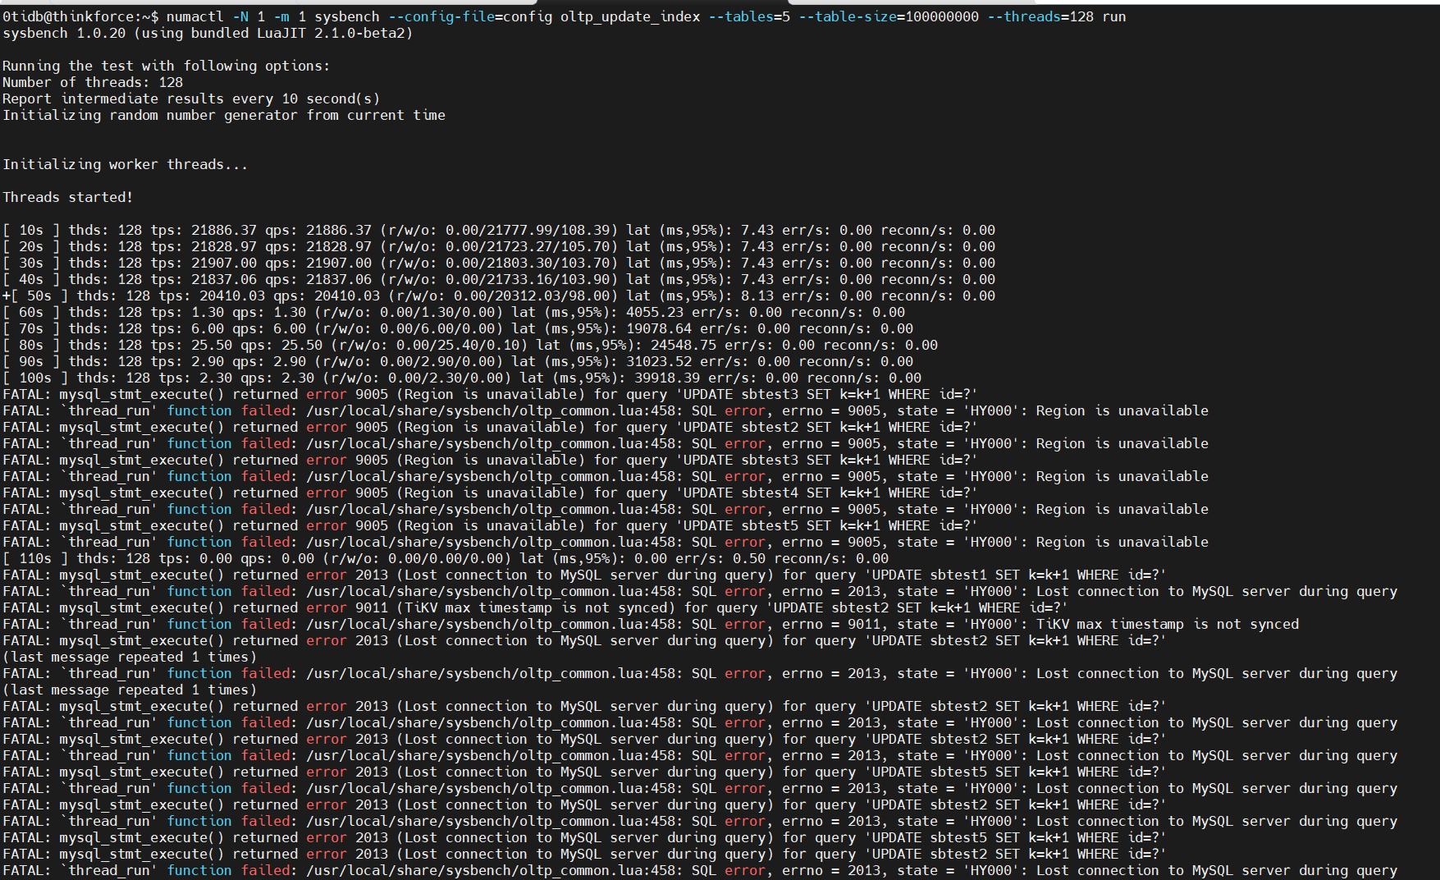Click 'Report intermediate results every 10 second(s)'
This screenshot has height=880, width=1440.
click(191, 99)
